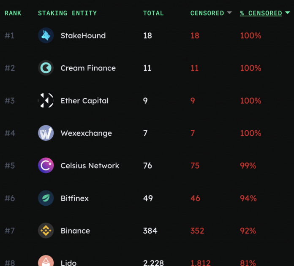294x266 pixels.
Task: Sort by the % Censored column header
Action: 261,13
